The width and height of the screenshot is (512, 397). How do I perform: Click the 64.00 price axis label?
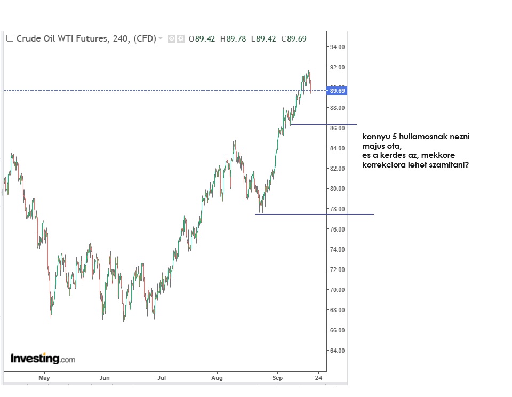(337, 351)
